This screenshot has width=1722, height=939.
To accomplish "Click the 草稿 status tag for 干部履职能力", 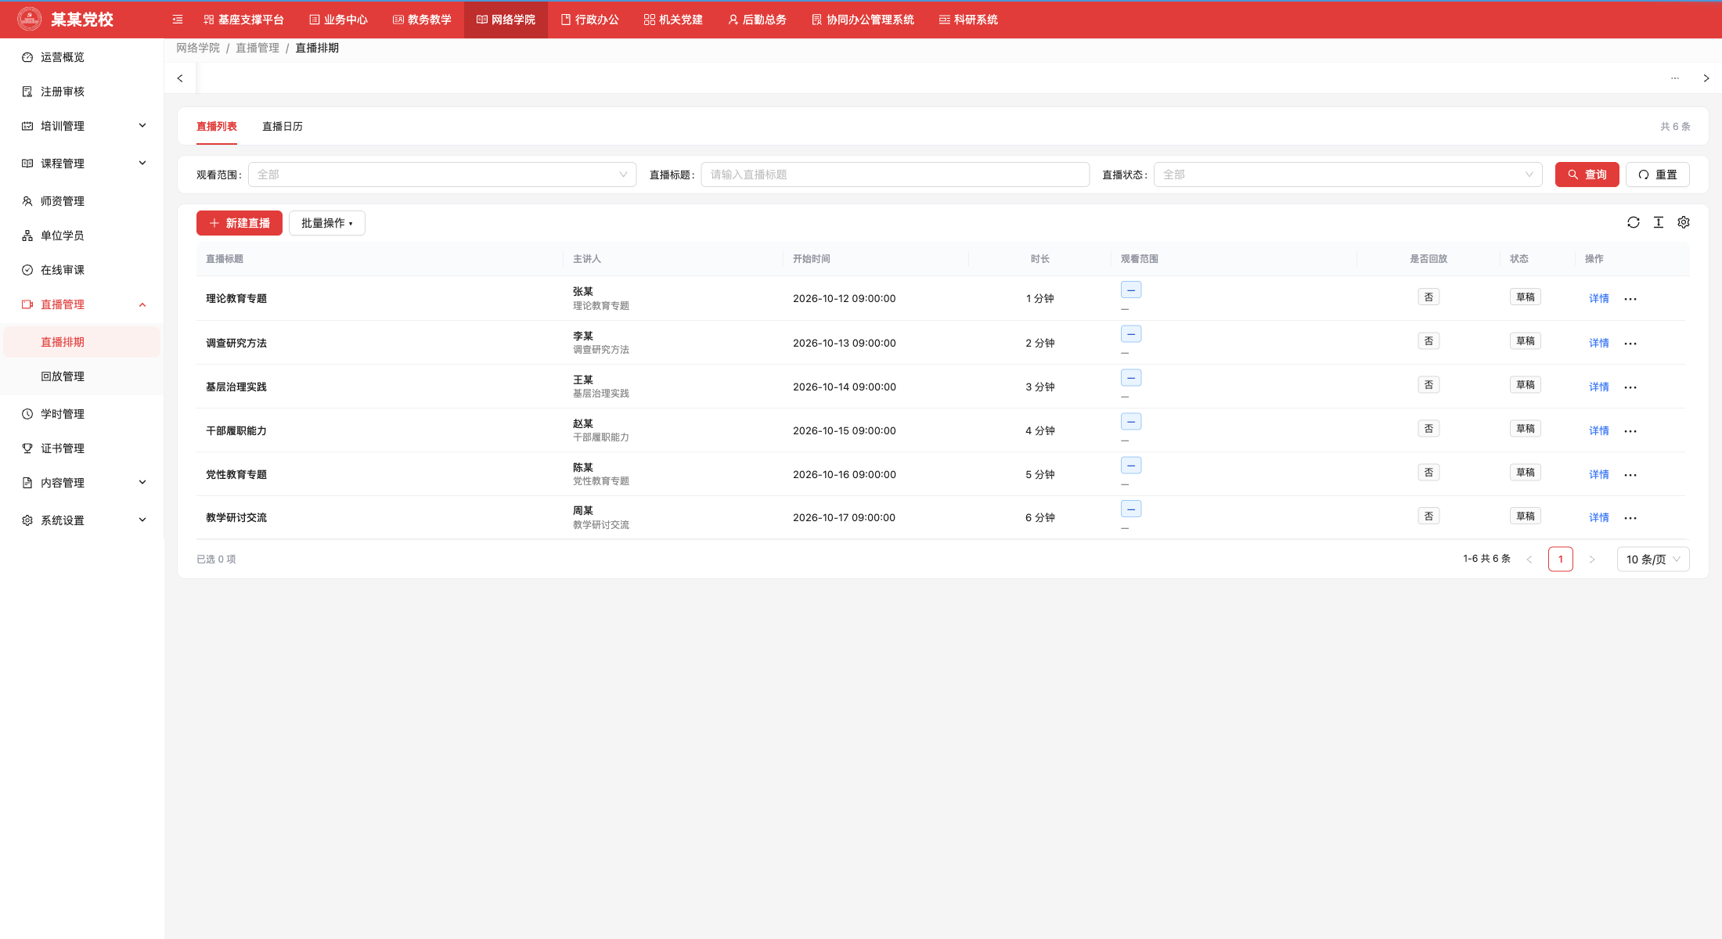I will [1526, 429].
